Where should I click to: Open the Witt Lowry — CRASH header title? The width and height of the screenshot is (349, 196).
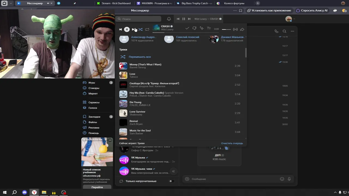point(206,19)
